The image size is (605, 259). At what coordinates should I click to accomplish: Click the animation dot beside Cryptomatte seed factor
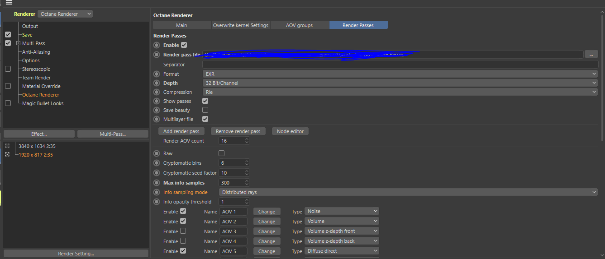[x=157, y=173]
